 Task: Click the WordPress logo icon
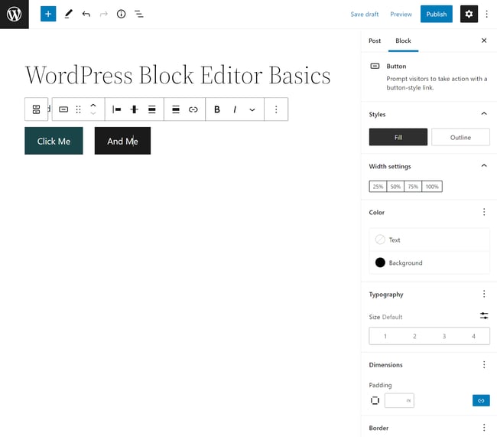(14, 14)
